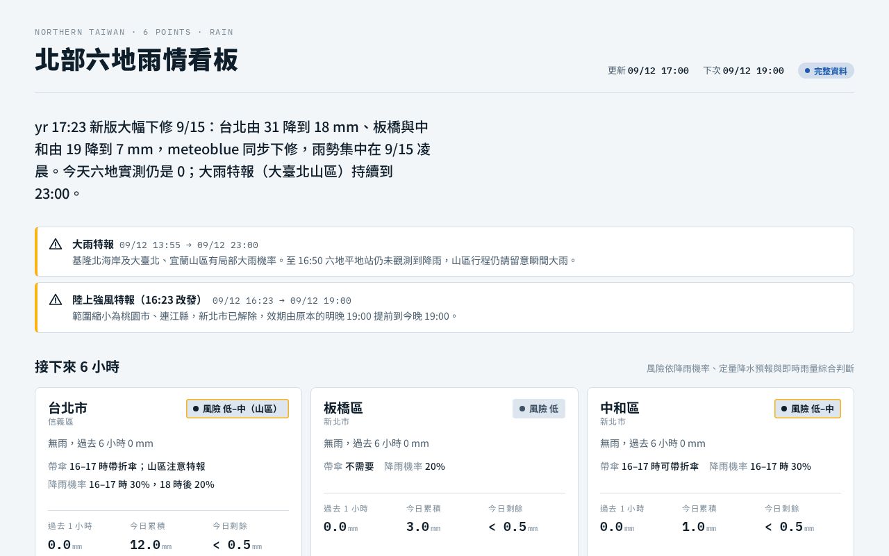The width and height of the screenshot is (889, 556).
Task: Click the 陸上強風特報（16:23 改發） alert heading
Action: [x=140, y=300]
